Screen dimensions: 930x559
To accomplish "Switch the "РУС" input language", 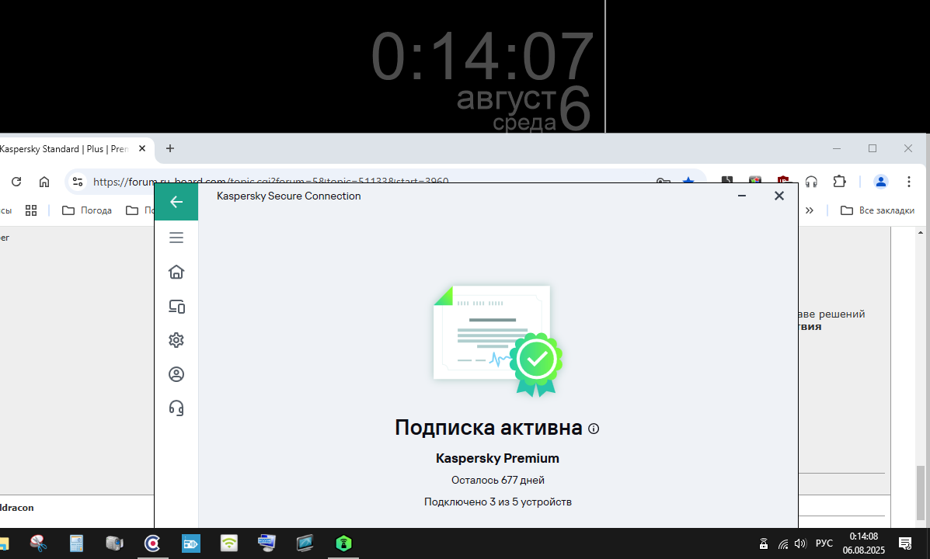I will (824, 543).
